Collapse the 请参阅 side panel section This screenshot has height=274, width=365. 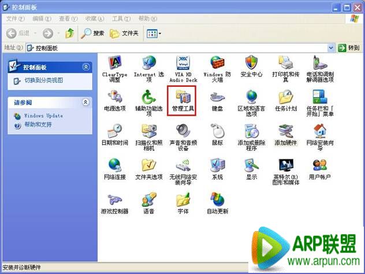[85, 102]
